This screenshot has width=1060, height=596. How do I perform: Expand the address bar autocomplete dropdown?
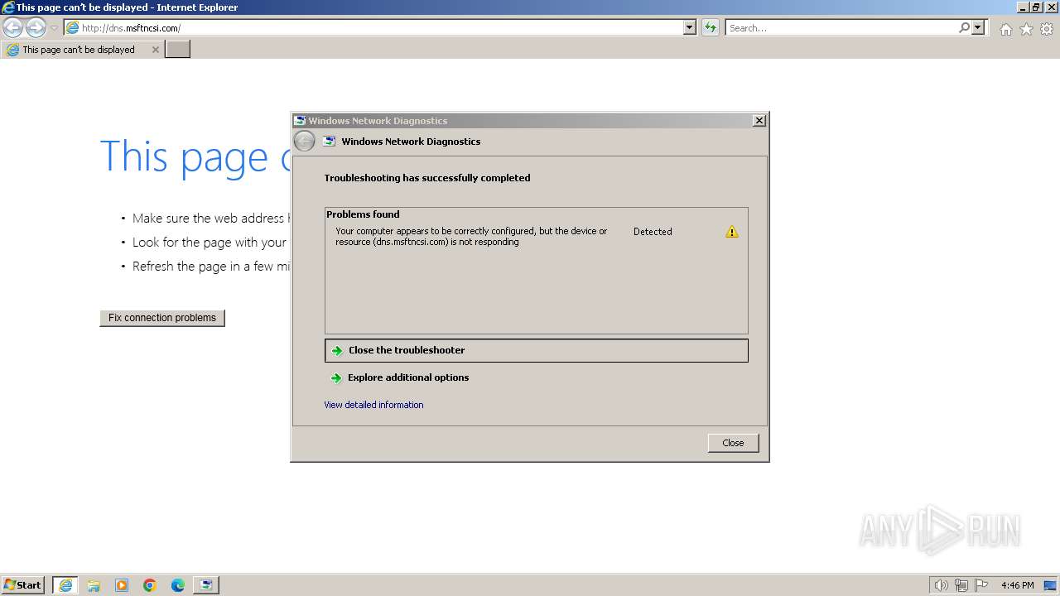[x=690, y=27]
